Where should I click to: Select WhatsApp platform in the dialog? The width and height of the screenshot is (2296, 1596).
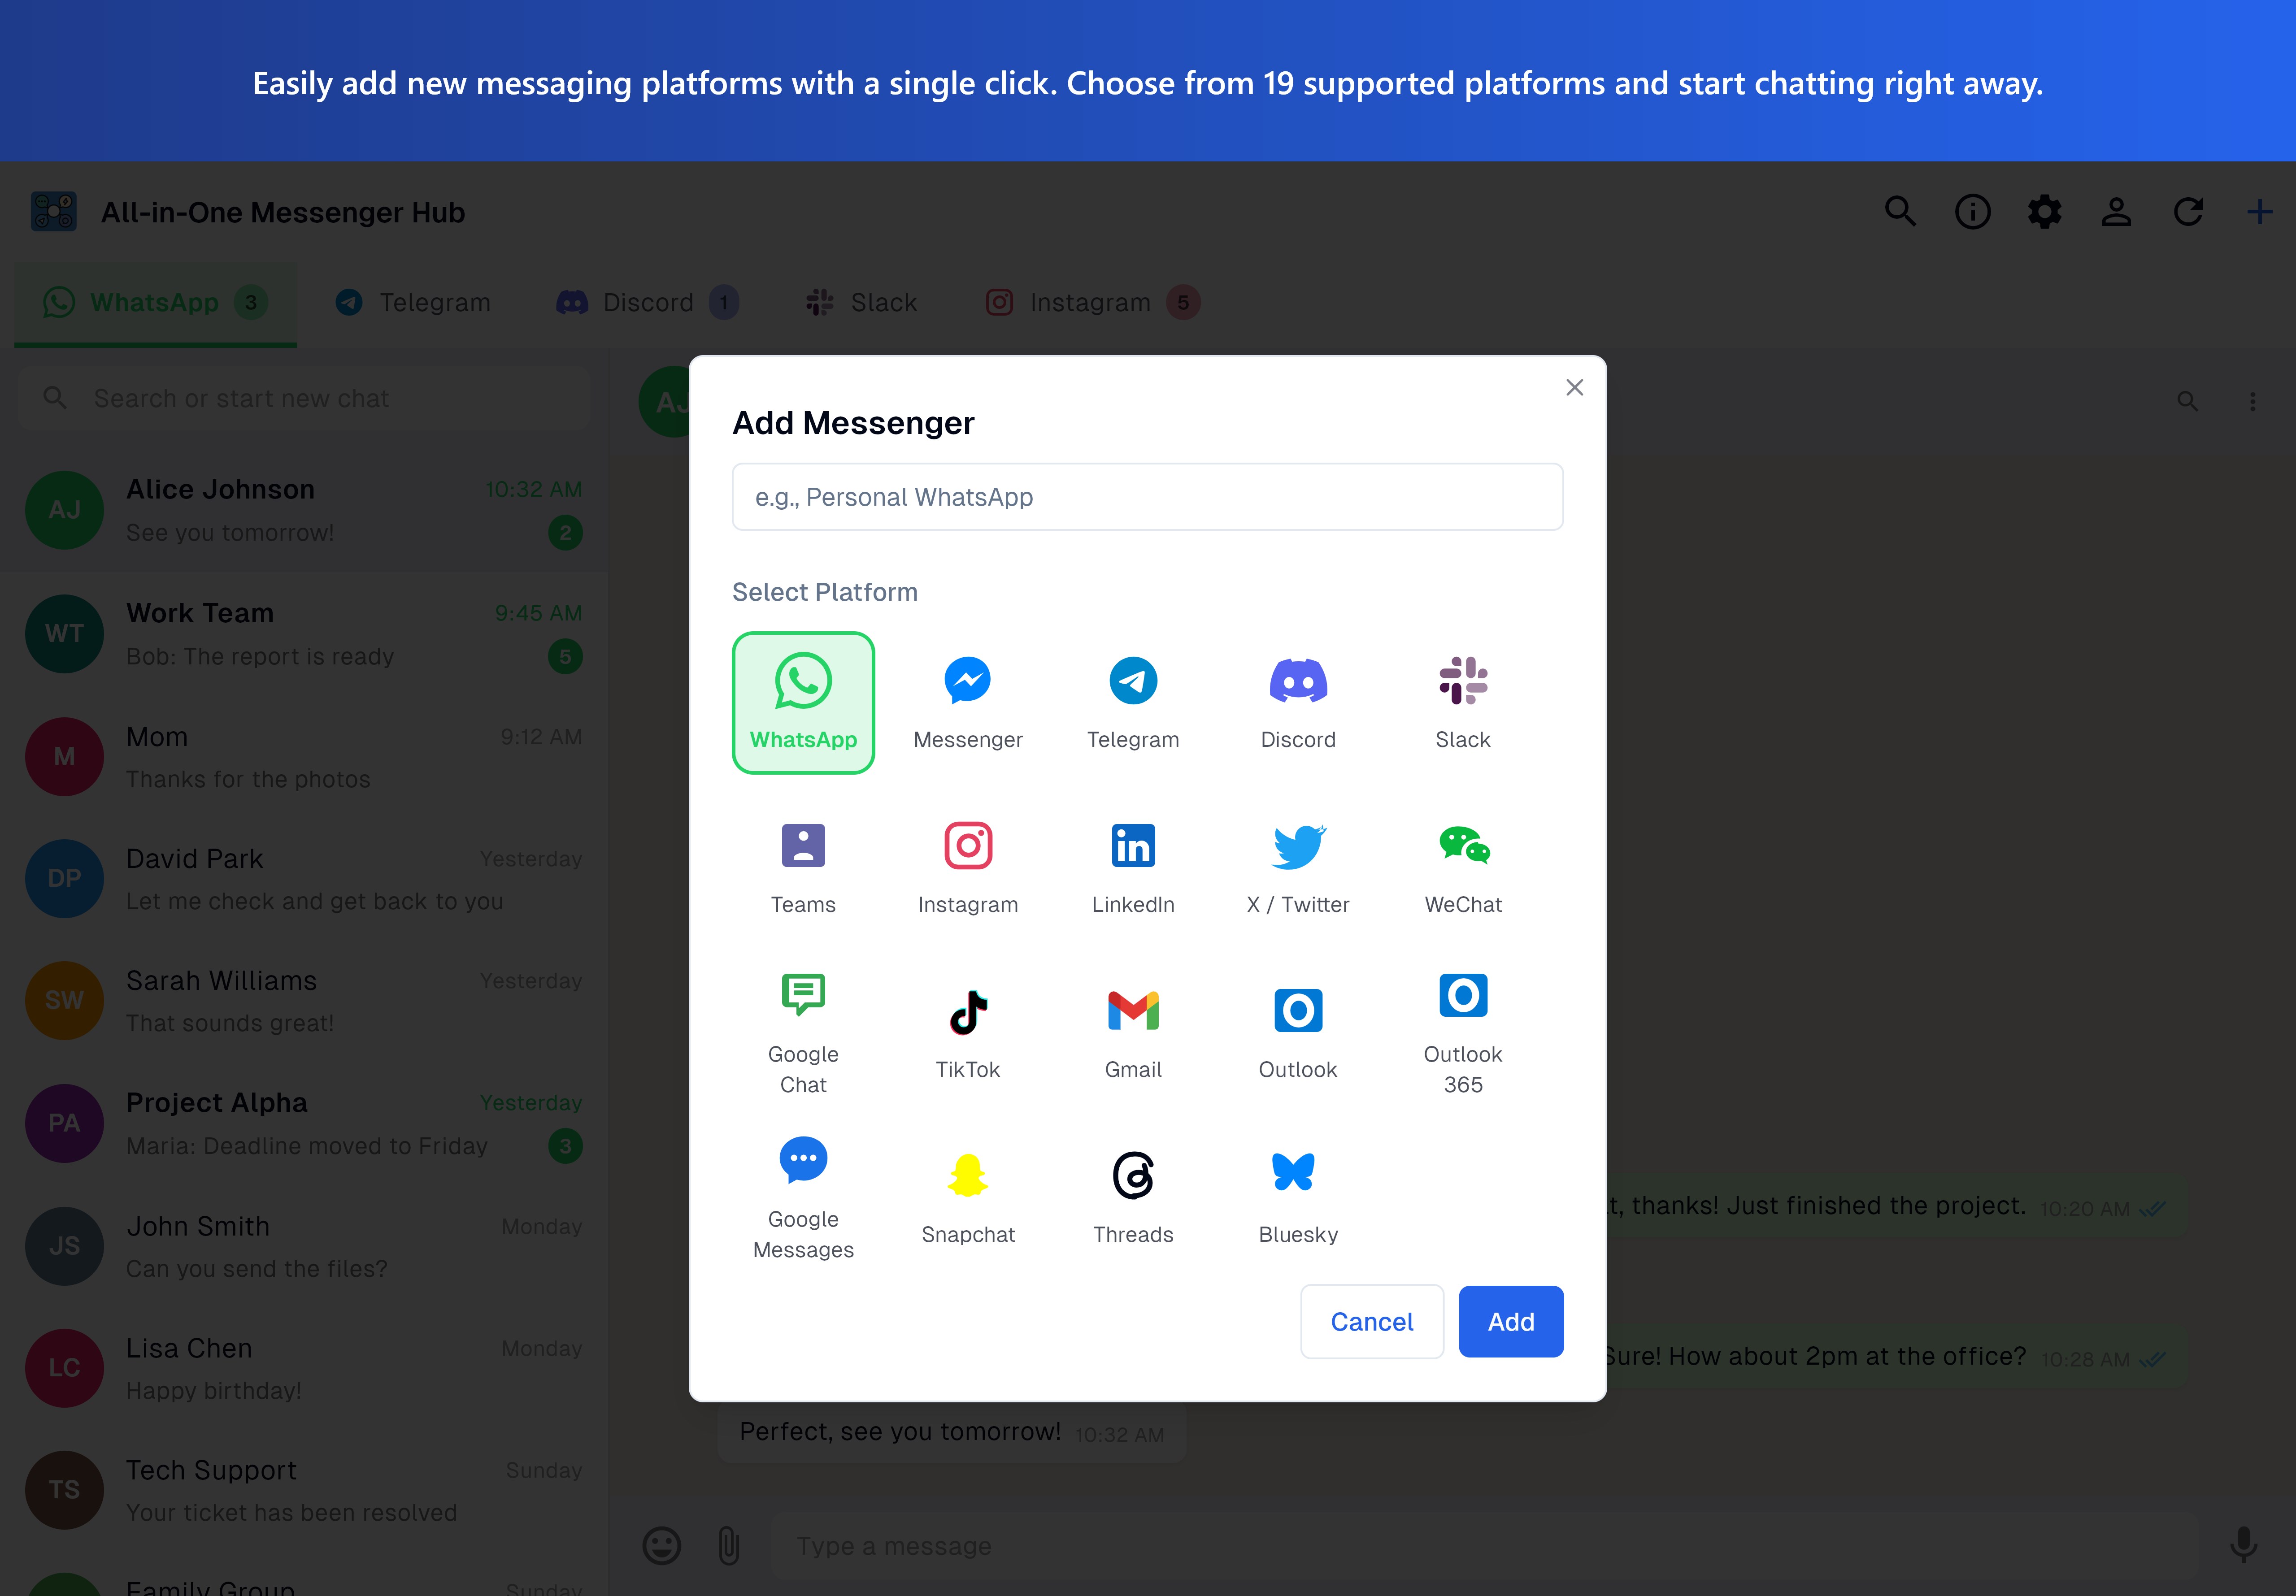tap(803, 702)
